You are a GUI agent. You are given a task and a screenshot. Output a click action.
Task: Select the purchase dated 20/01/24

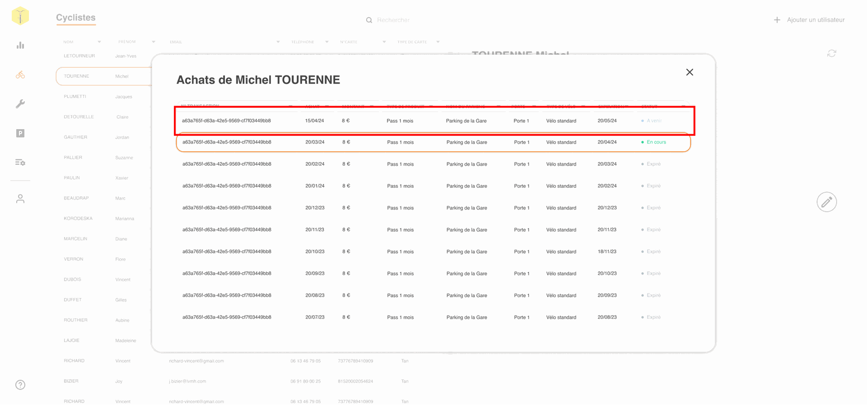315,186
